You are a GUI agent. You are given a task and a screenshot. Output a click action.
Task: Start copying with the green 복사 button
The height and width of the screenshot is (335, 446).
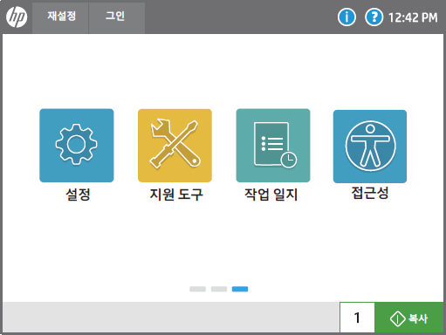(x=409, y=318)
